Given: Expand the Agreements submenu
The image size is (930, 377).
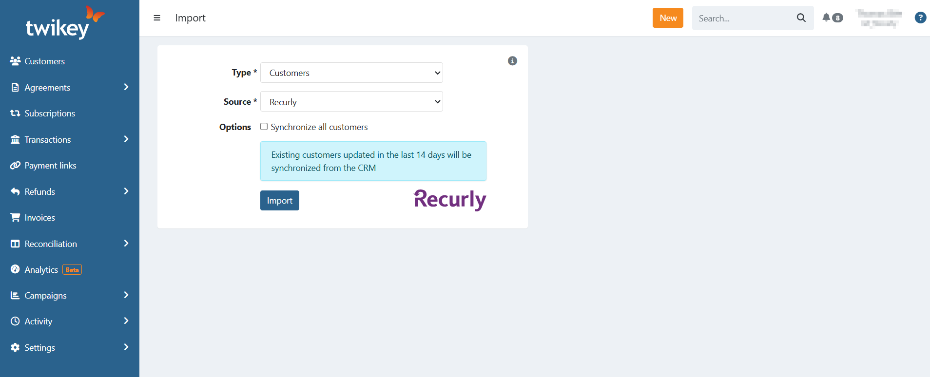Looking at the screenshot, I should pyautogui.click(x=126, y=87).
